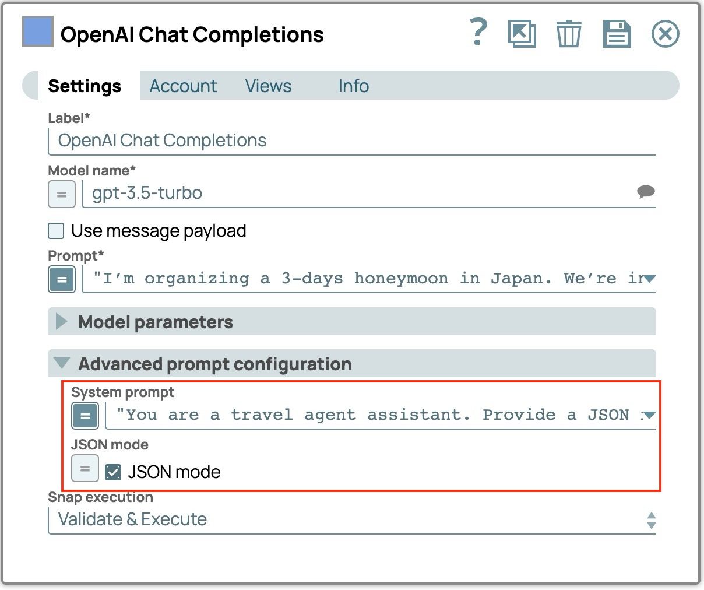
Task: Click the blue snap color square
Action: point(38,31)
